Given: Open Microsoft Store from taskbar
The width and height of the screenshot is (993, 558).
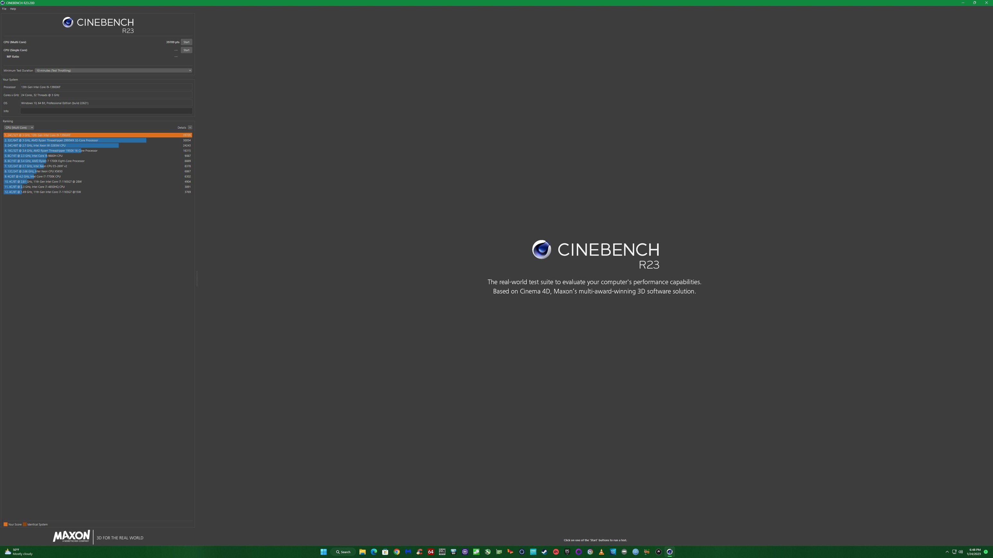Looking at the screenshot, I should pos(385,552).
